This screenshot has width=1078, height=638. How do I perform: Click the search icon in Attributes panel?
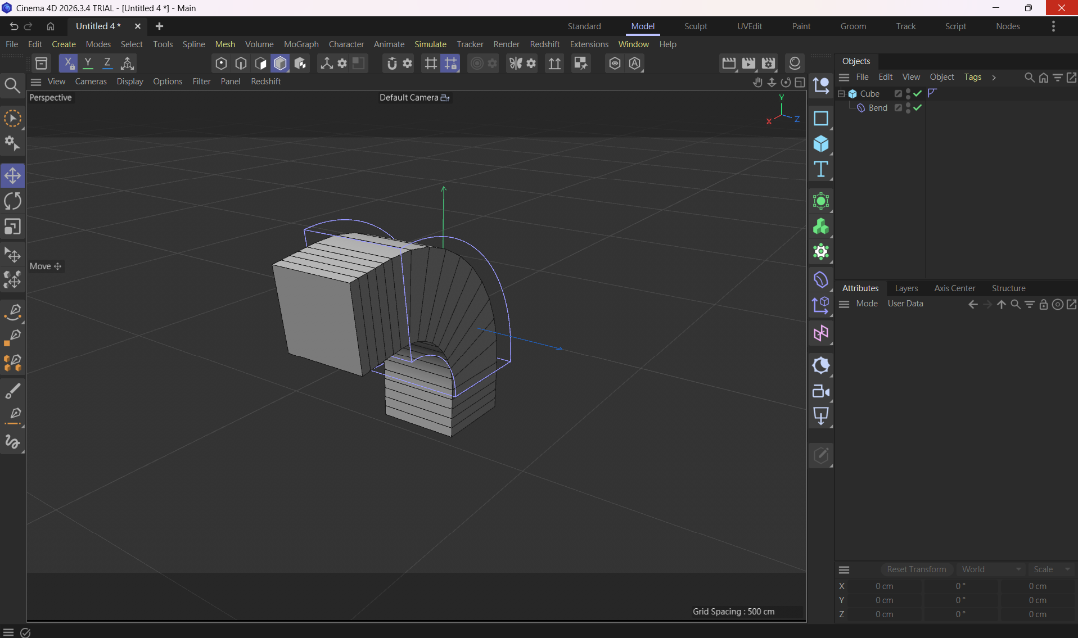tap(1016, 304)
